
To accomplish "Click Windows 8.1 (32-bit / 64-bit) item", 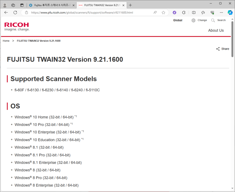I will [x=39, y=147].
